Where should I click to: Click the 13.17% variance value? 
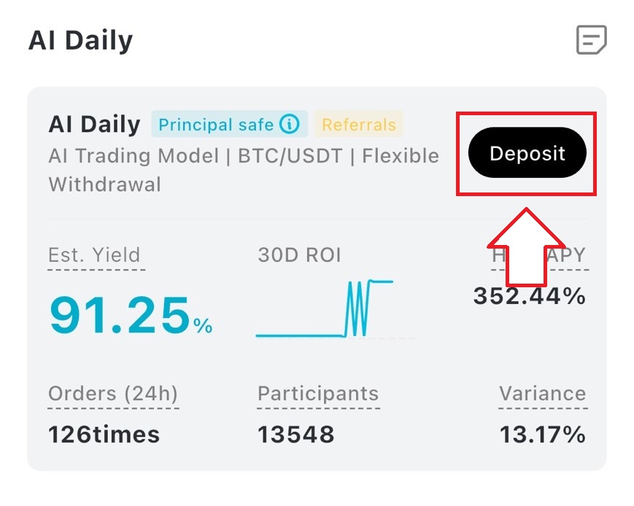tap(542, 435)
